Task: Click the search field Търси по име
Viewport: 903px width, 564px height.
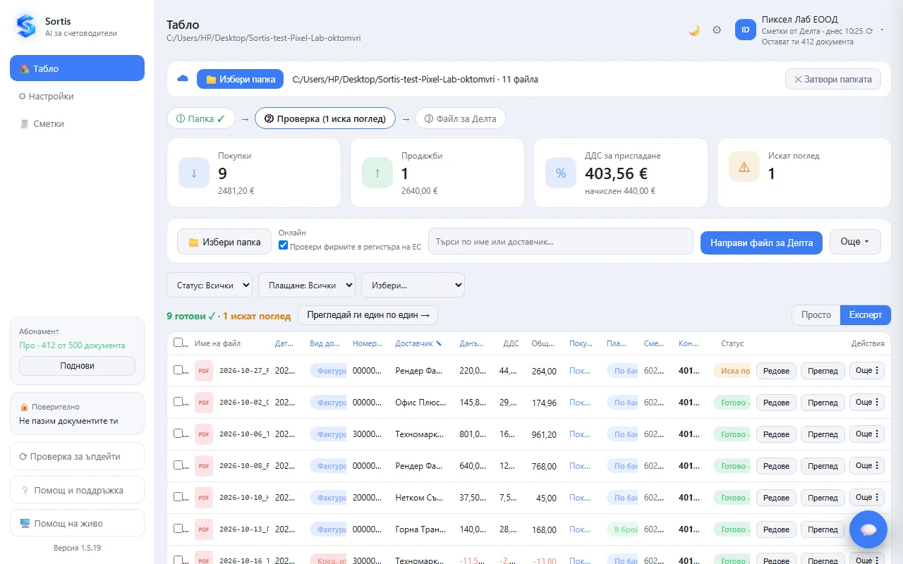Action: (x=561, y=241)
